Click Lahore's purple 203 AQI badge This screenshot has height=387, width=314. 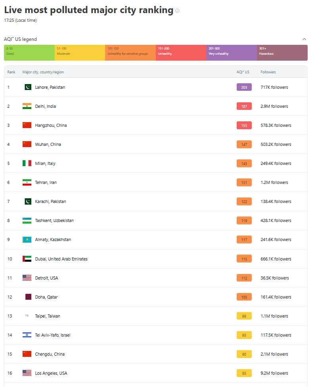[x=244, y=87]
